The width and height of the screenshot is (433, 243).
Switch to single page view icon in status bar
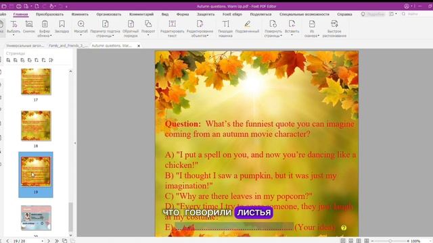[343, 241]
